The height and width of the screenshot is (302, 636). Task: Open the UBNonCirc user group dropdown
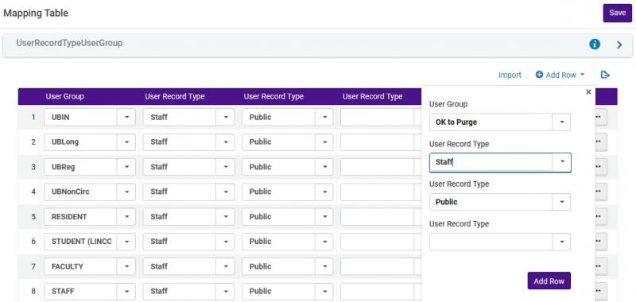(126, 192)
